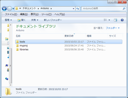The width and height of the screenshot is (128, 98).
Task: Click the large tools folder icon in details pane
Action: coord(8,91)
